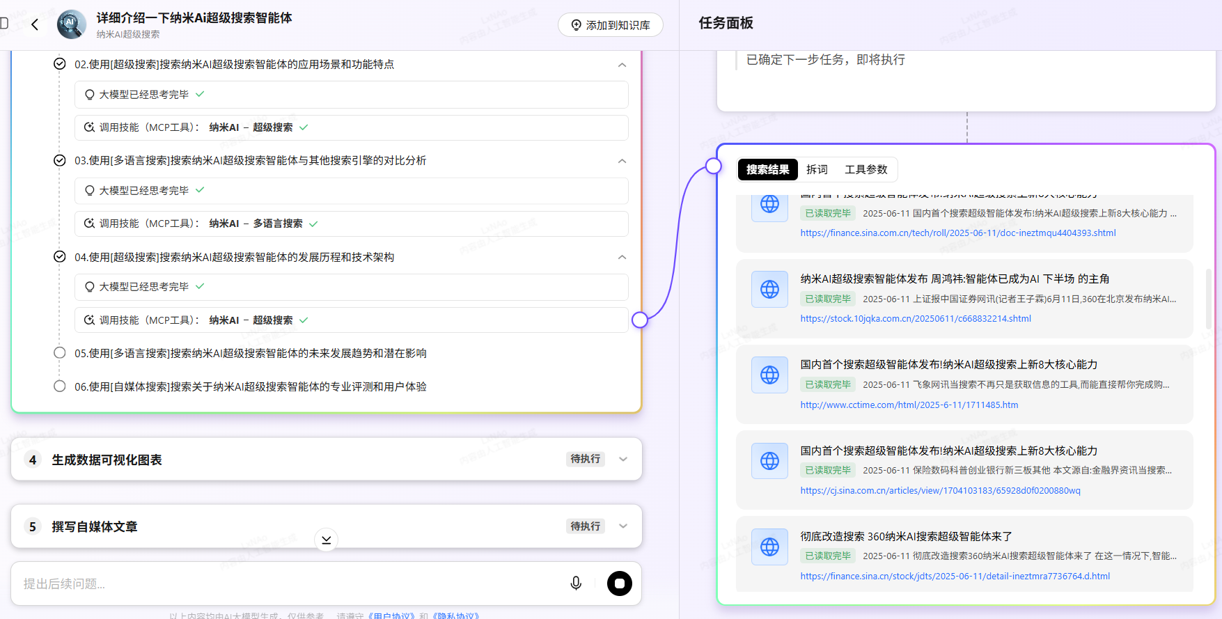Open 大模型已经思考完毕 row under step 02
Viewport: 1222px width, 619px height.
pos(352,95)
